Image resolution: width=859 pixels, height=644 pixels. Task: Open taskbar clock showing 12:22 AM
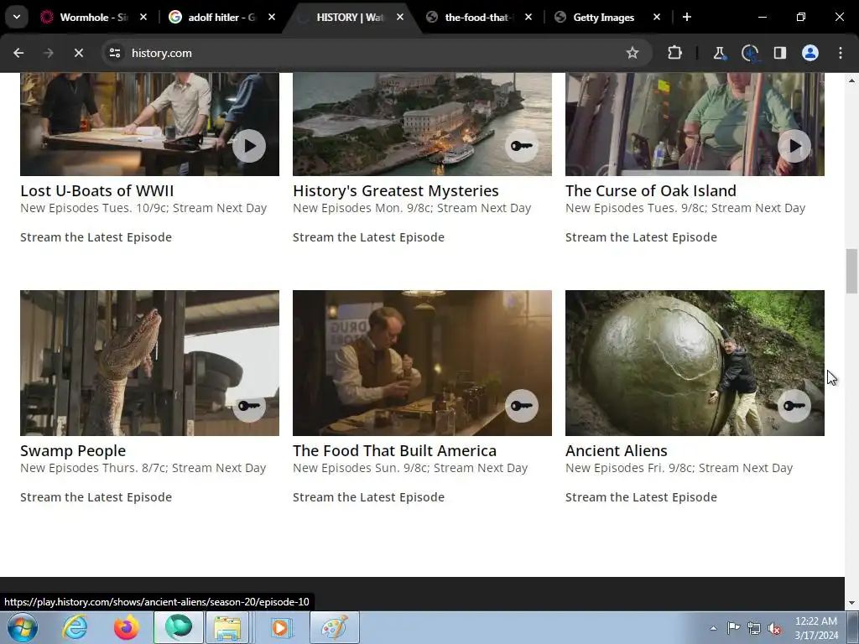pyautogui.click(x=815, y=628)
